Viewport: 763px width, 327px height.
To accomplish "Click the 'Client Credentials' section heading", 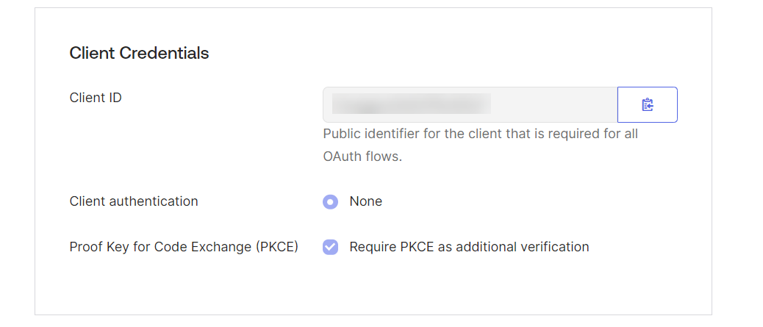I will tap(139, 53).
